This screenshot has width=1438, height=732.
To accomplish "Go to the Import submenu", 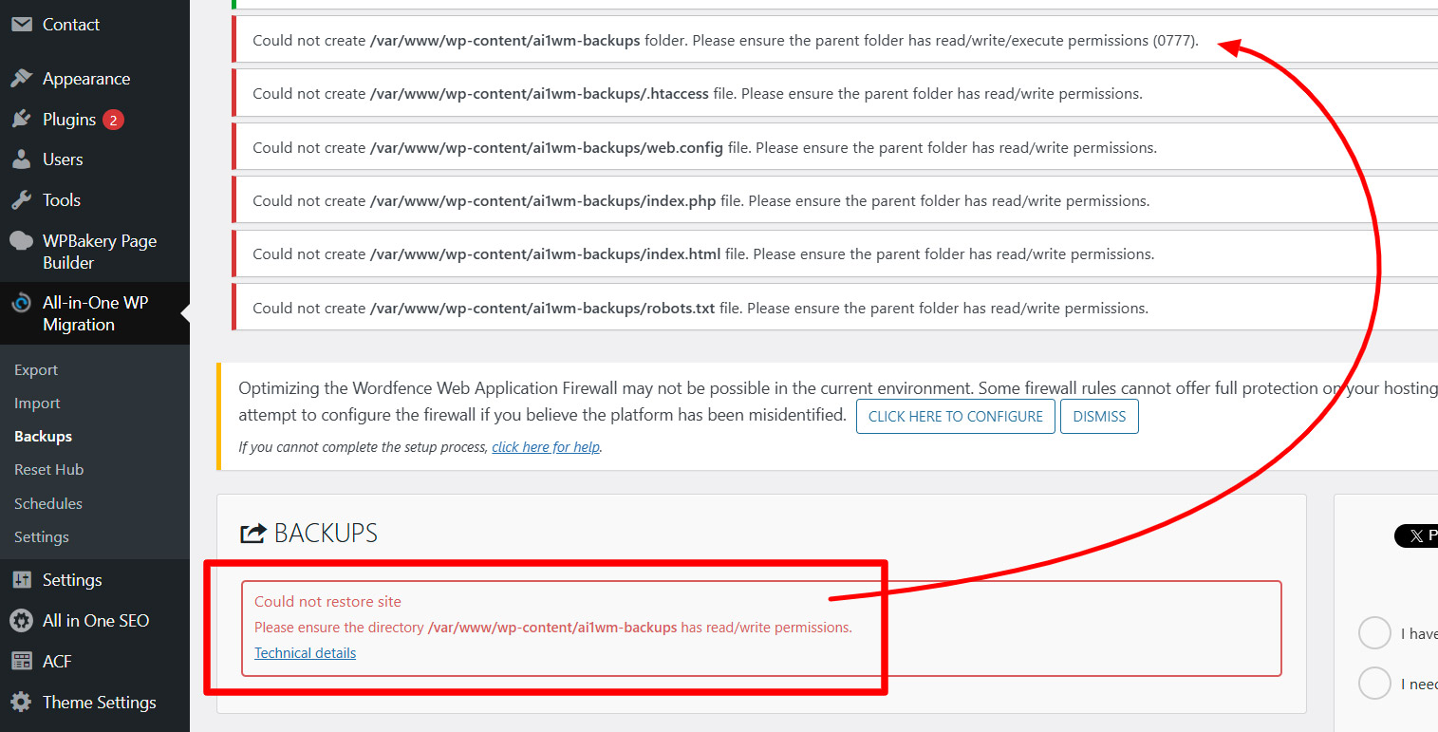I will point(37,404).
